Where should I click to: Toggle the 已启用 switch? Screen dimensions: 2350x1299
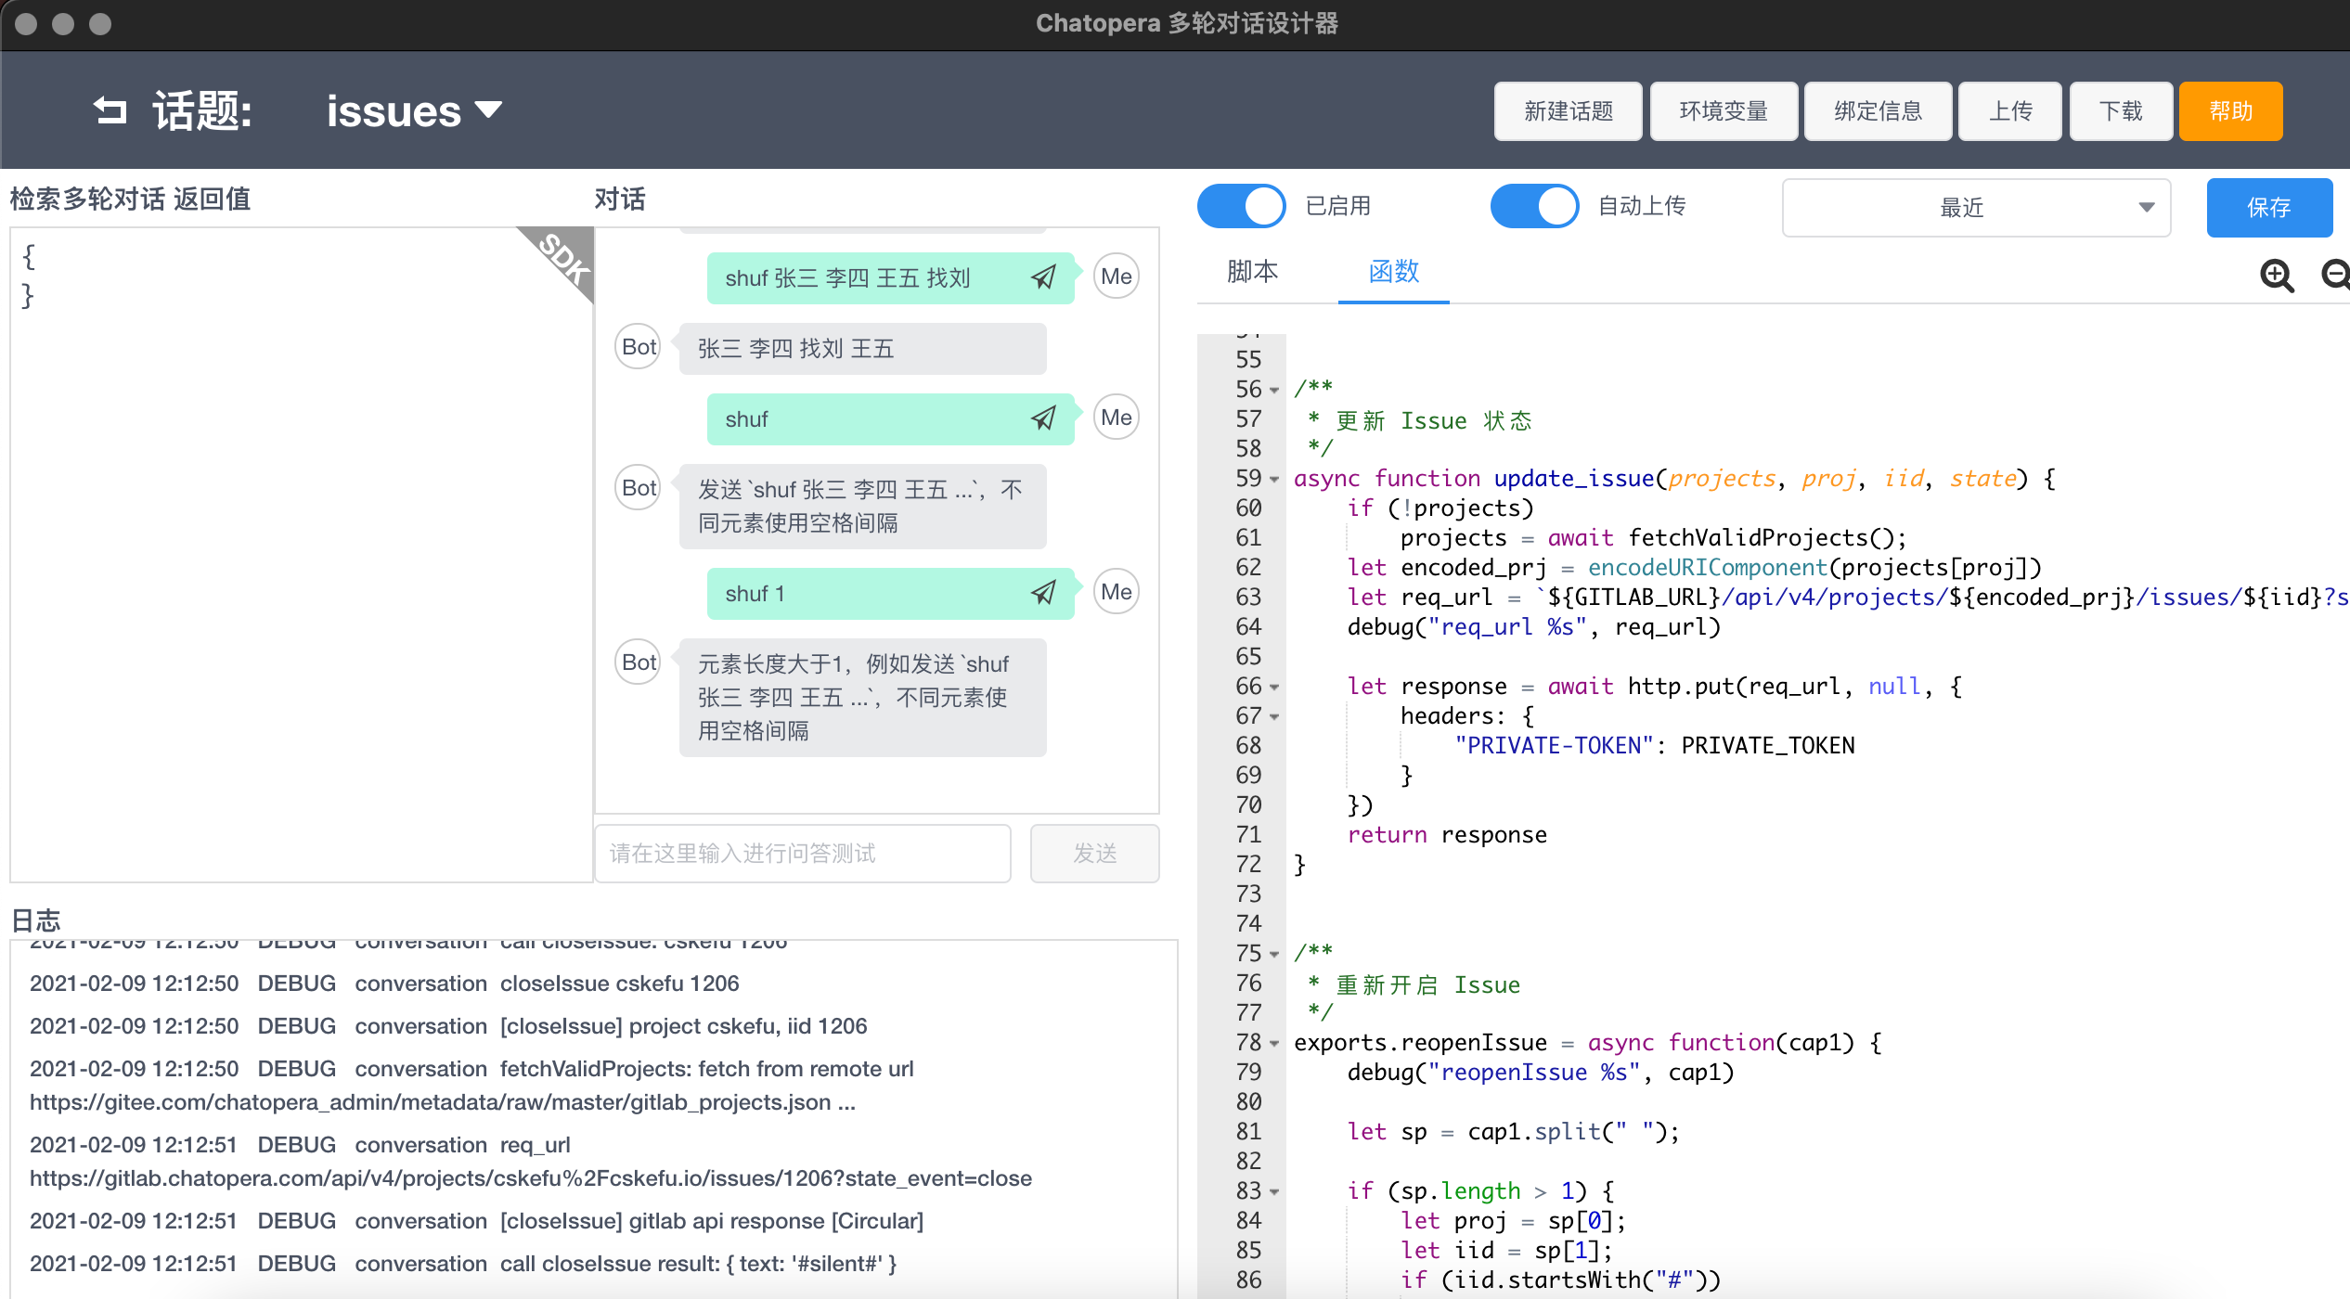1241,206
